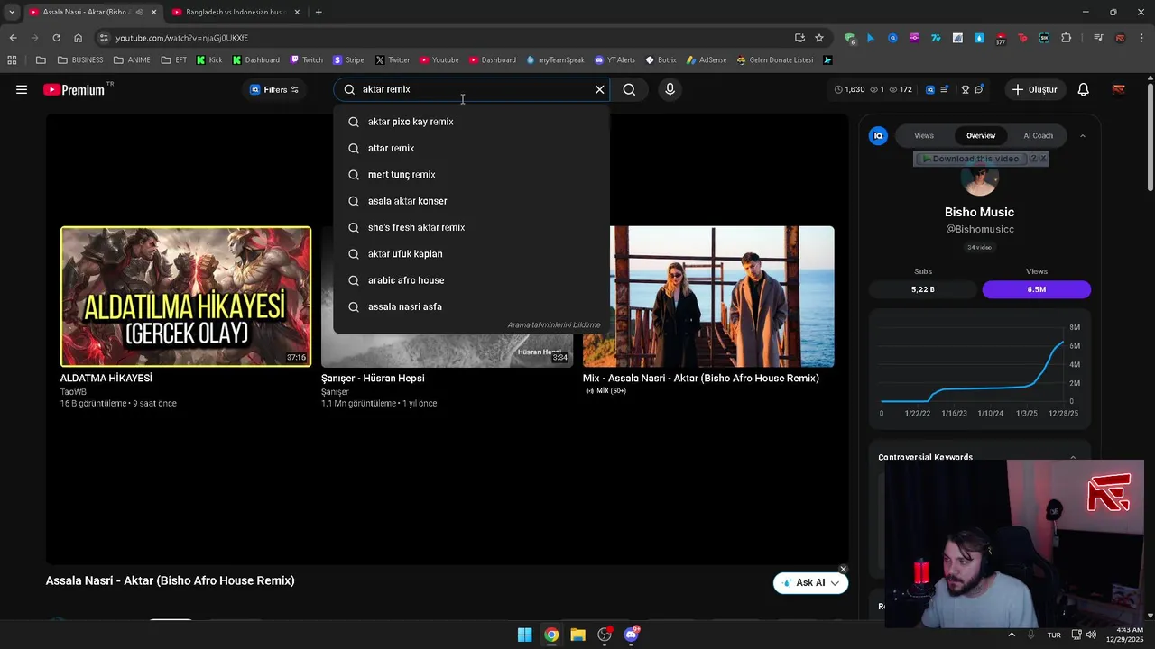The height and width of the screenshot is (649, 1155).
Task: Choose suggestion 'asala aktar konser'
Action: point(471,201)
